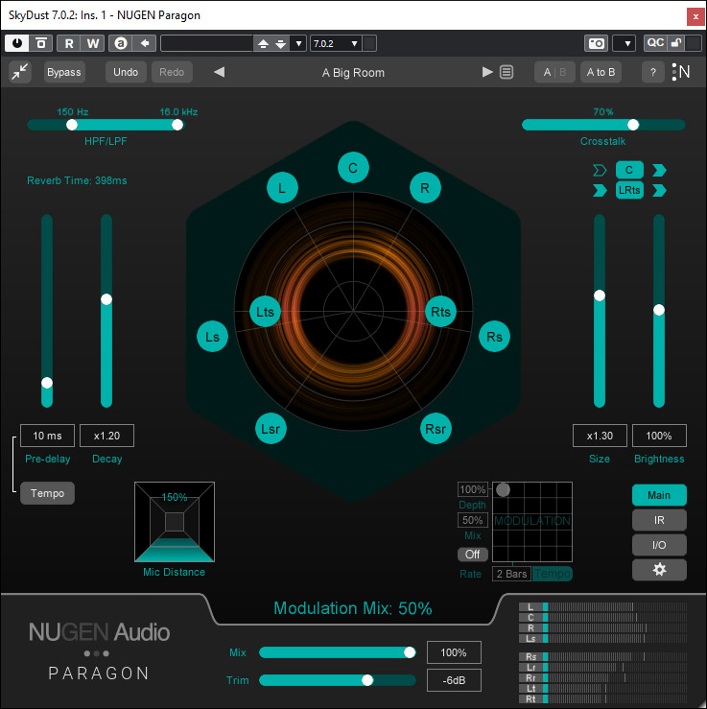
Task: Switch to the I/O tab
Action: [658, 545]
